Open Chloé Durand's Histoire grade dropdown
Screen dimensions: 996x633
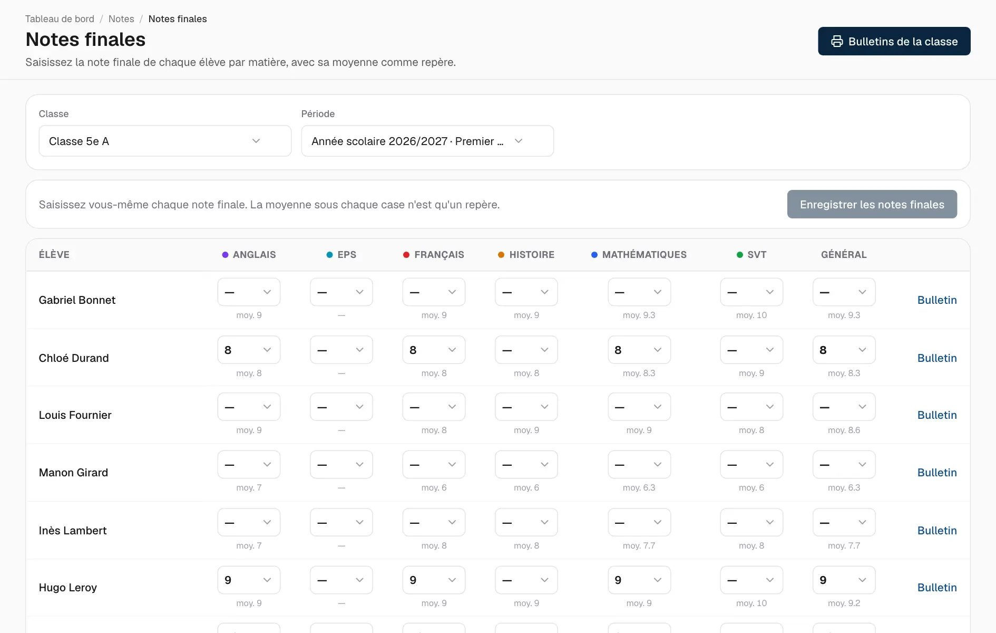pos(526,350)
